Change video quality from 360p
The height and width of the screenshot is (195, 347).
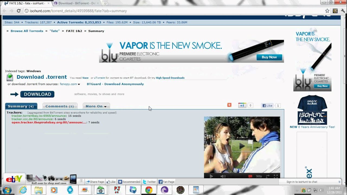259,176
